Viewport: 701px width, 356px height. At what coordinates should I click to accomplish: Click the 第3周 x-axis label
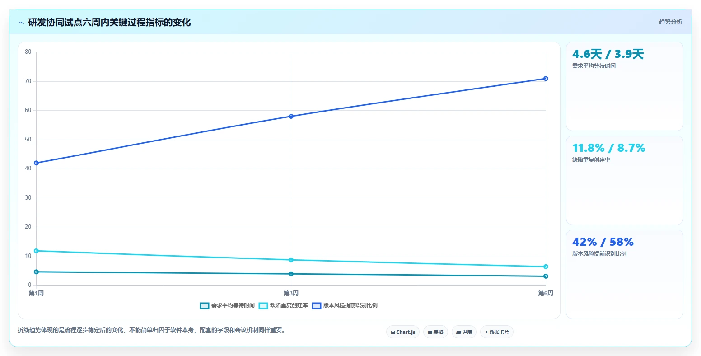291,294
